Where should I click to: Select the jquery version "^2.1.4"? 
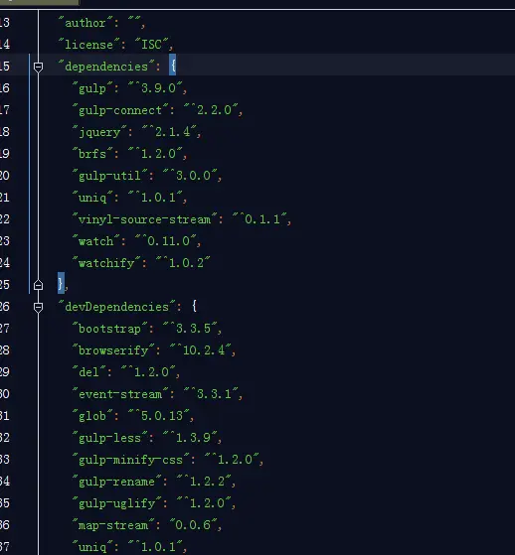click(169, 132)
